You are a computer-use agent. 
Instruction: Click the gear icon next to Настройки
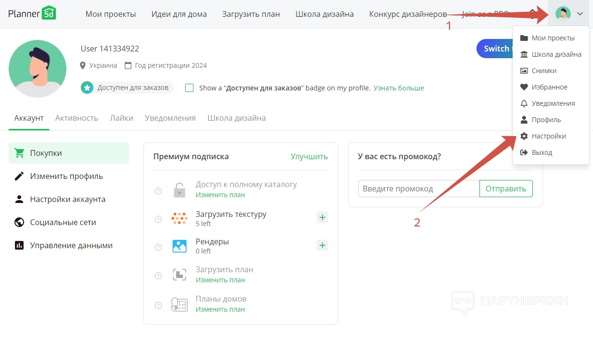tap(524, 136)
